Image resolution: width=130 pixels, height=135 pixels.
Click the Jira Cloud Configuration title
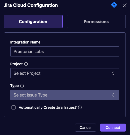[x=31, y=5]
